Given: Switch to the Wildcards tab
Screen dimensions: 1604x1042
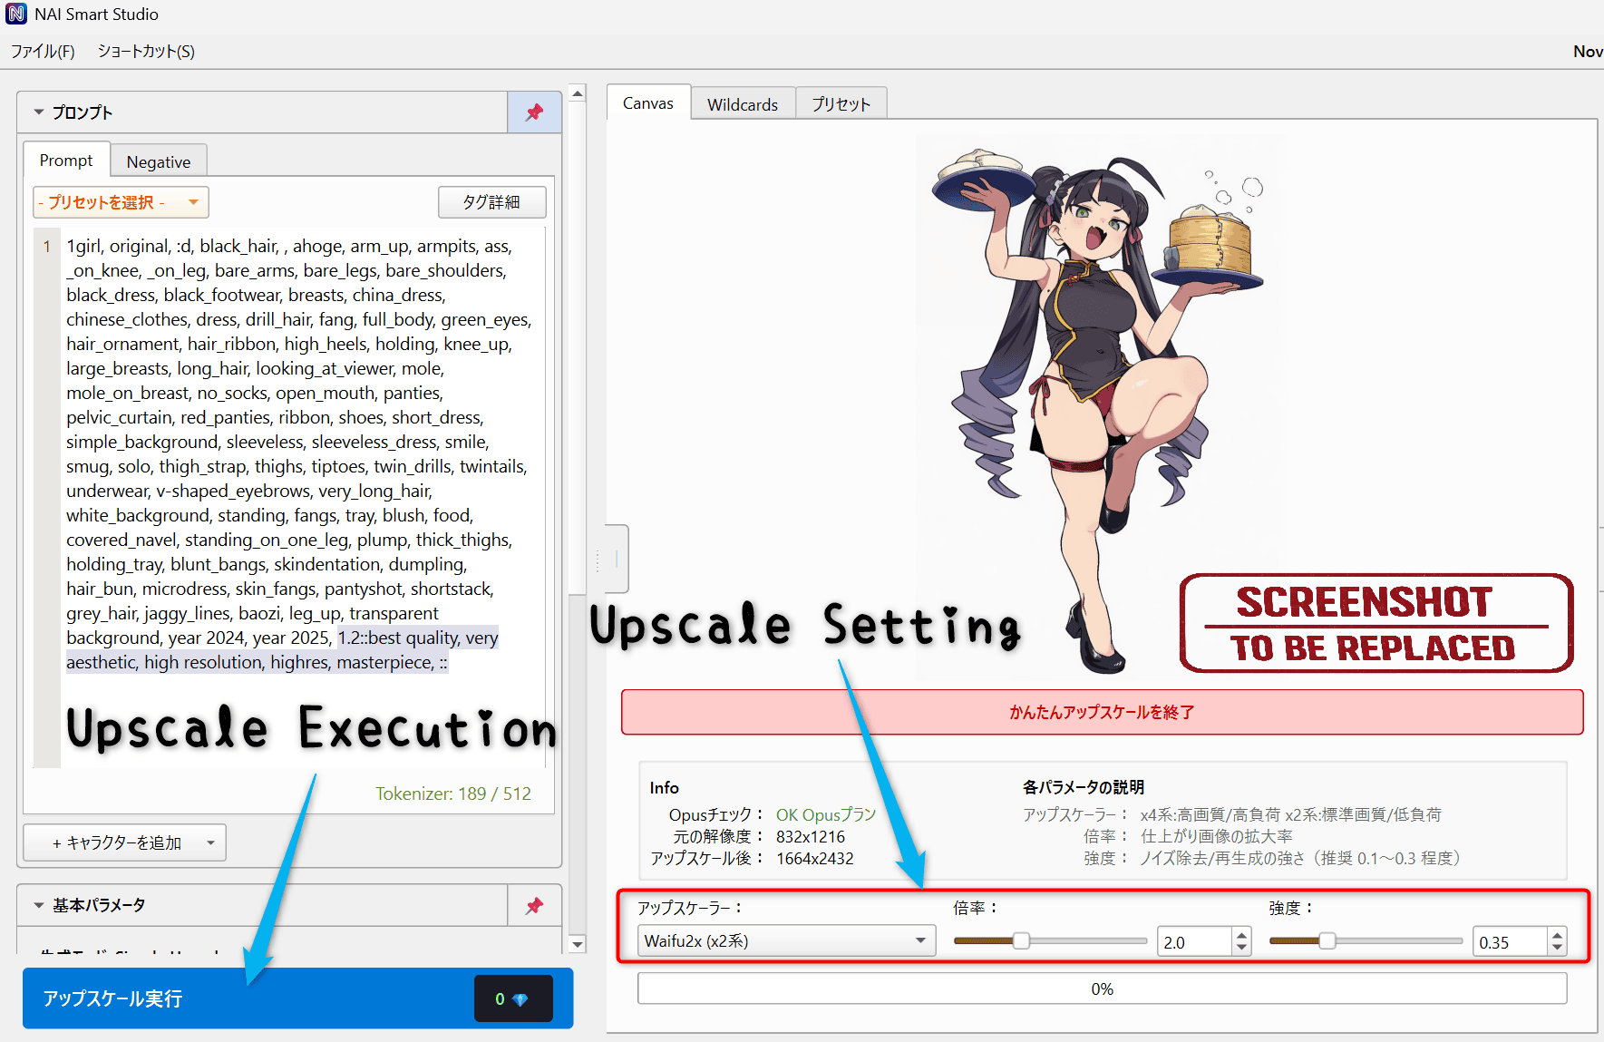Looking at the screenshot, I should point(743,103).
